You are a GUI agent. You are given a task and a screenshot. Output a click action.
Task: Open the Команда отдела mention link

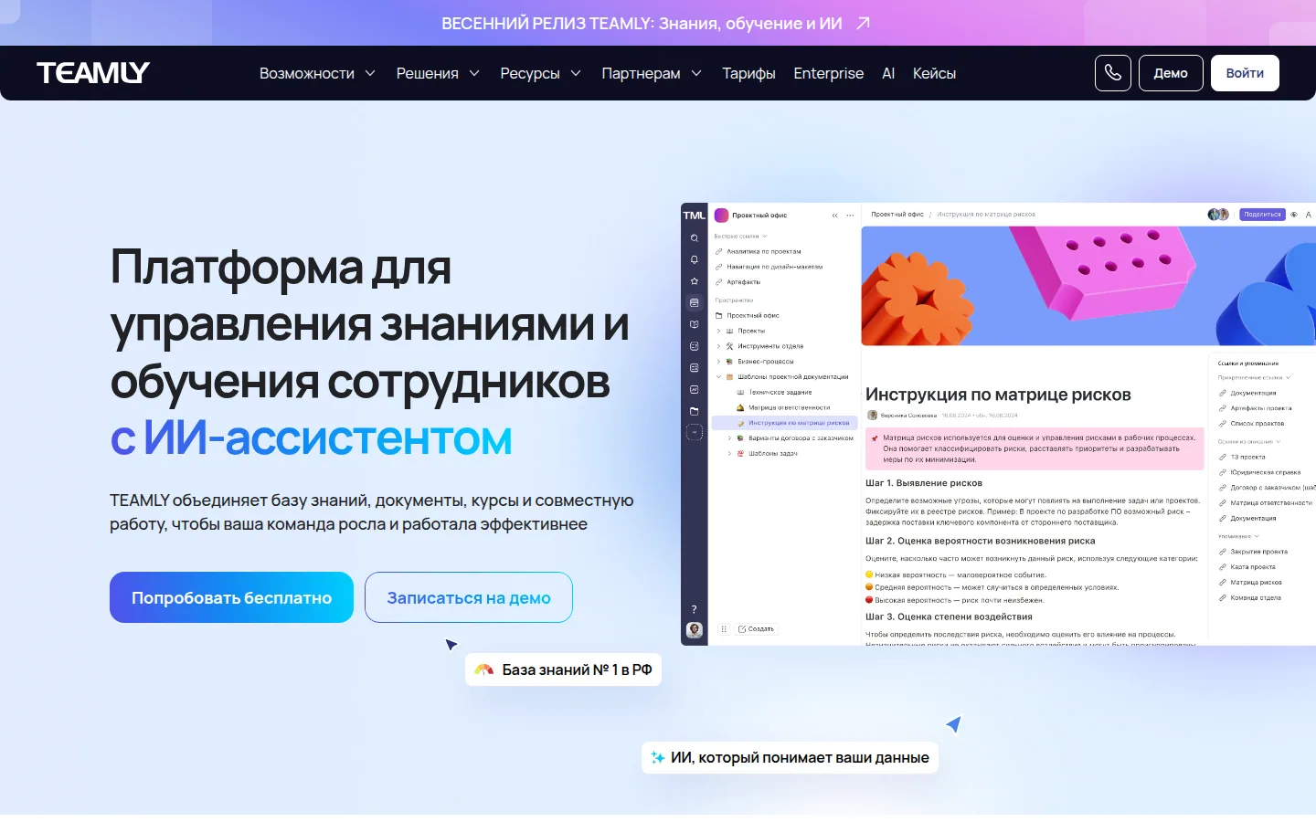click(x=1256, y=598)
